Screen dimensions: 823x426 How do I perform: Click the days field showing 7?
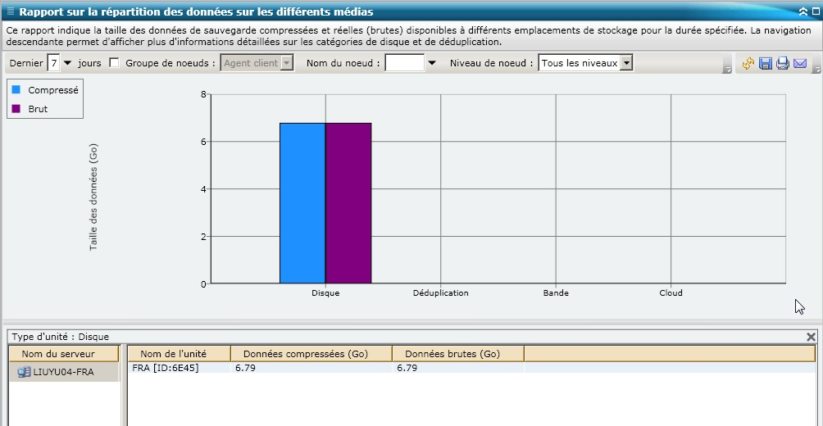tap(54, 63)
